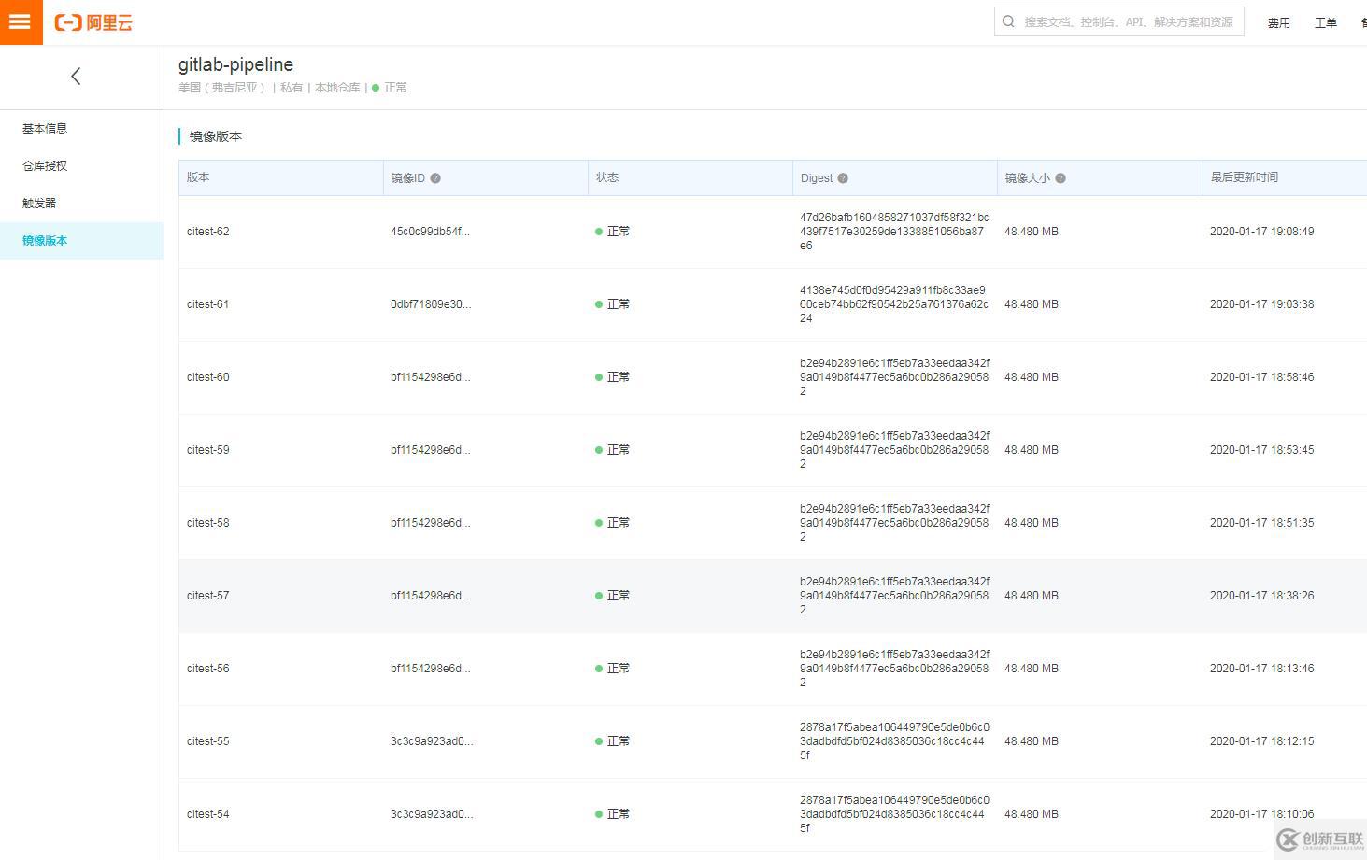This screenshot has width=1367, height=860.
Task: Click the gitlab-pipeline repository title
Action: coord(235,64)
